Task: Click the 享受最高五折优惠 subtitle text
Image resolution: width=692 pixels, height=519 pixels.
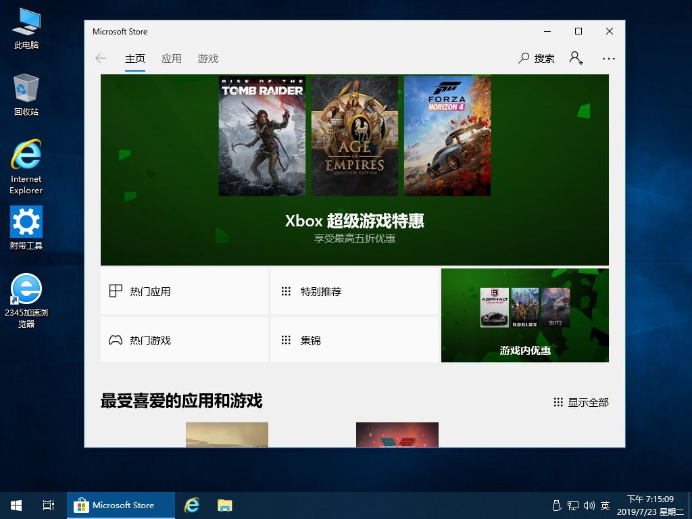Action: [354, 239]
